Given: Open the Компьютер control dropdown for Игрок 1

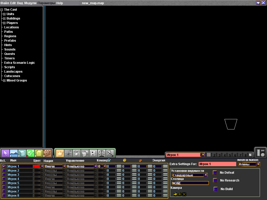Looking at the screenshot, I should coord(95,166).
